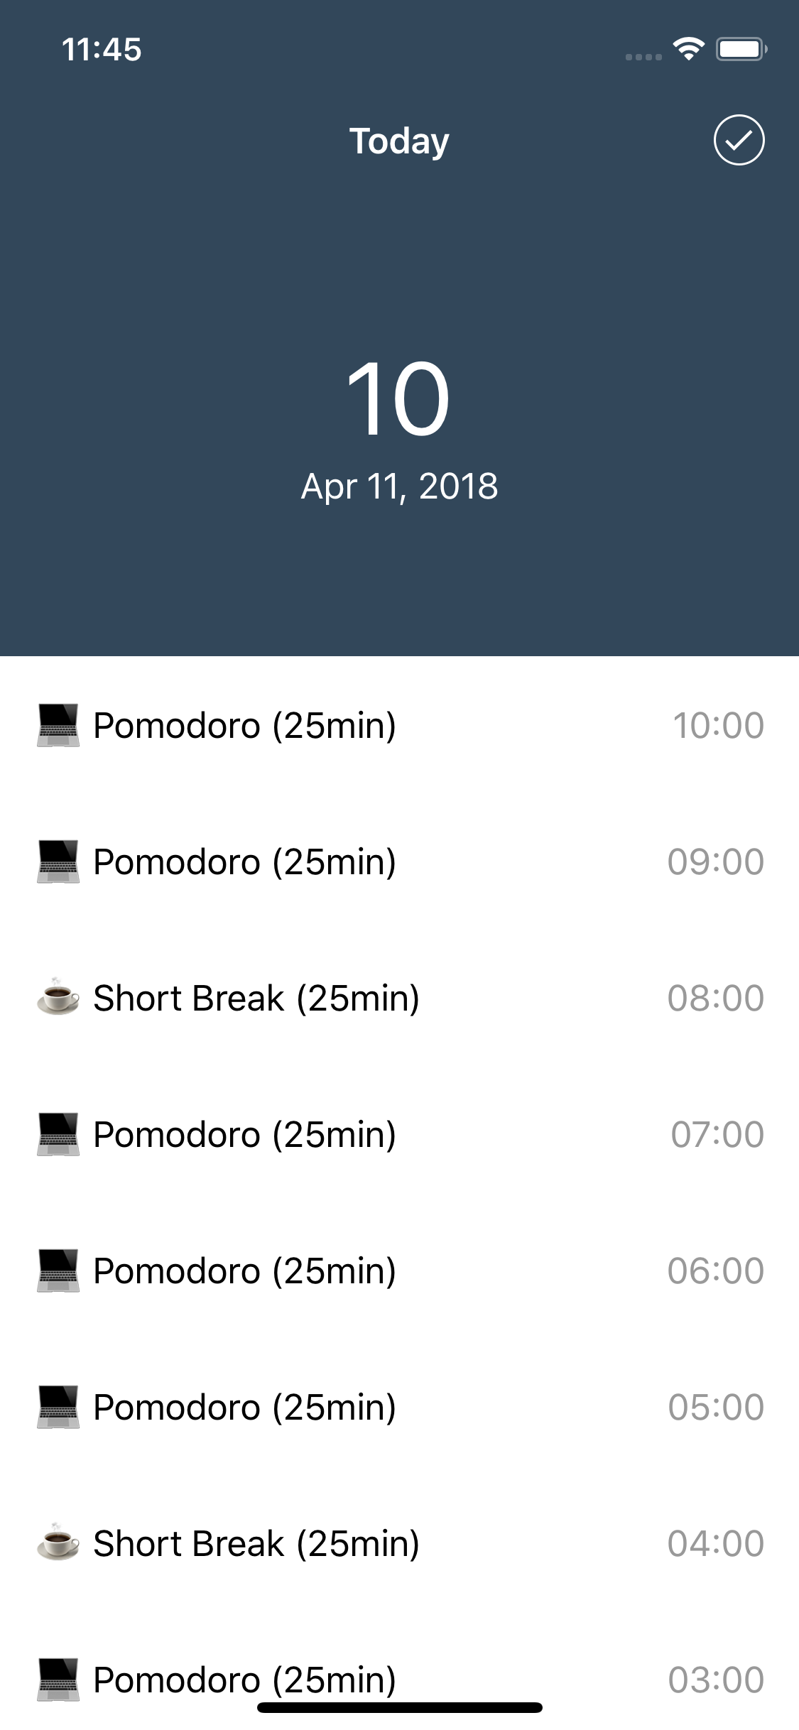
Task: Tap the 04:00 timestamp label
Action: tap(715, 1543)
